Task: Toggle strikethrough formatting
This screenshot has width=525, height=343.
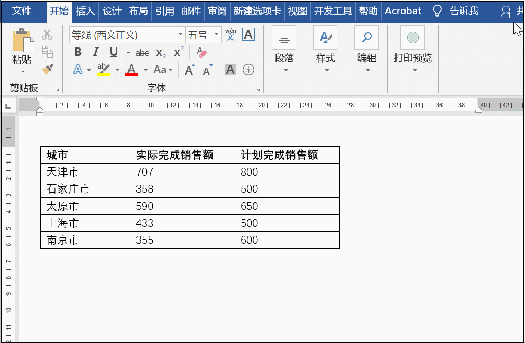Action: tap(142, 52)
